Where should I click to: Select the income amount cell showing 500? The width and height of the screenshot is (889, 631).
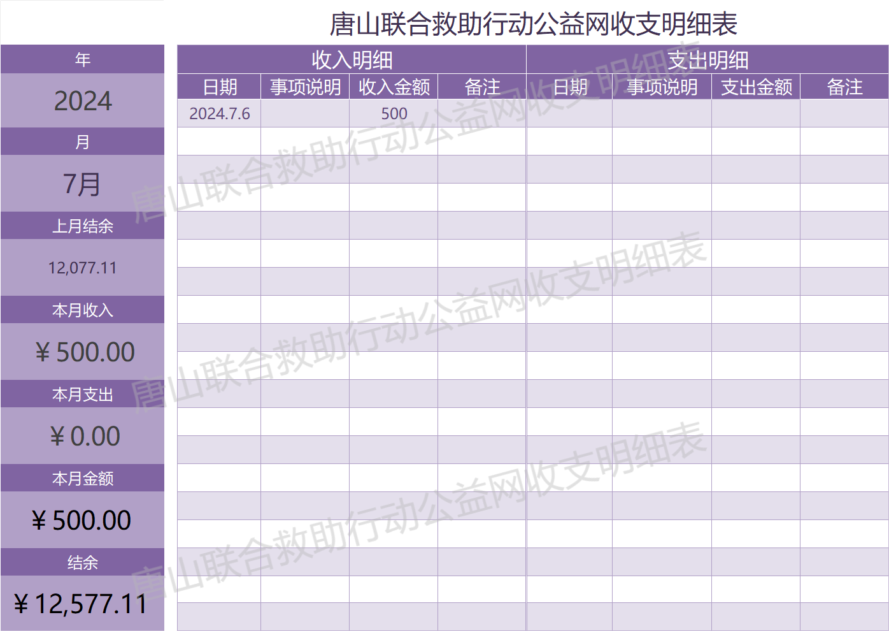click(x=394, y=113)
